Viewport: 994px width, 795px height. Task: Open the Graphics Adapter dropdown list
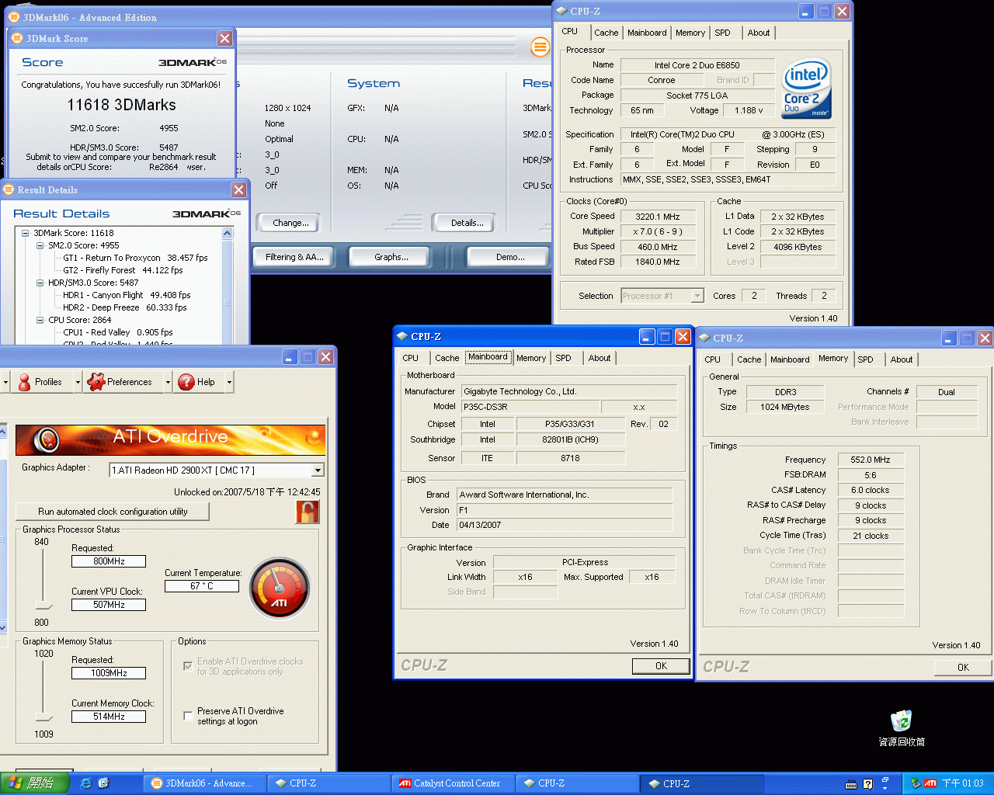[318, 470]
